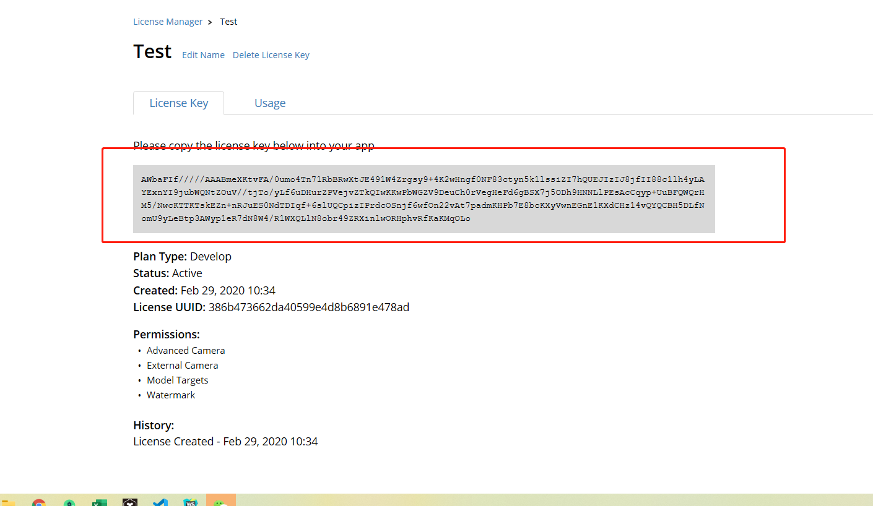The image size is (873, 506).
Task: Click the 'Permissions:' label
Action: 167,335
